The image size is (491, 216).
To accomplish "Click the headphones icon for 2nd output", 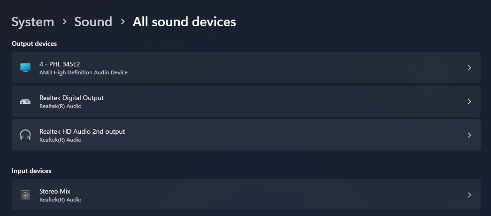I will [x=25, y=135].
